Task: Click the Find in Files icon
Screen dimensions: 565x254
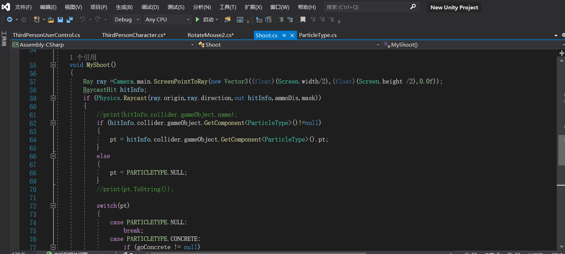Action: 227,20
